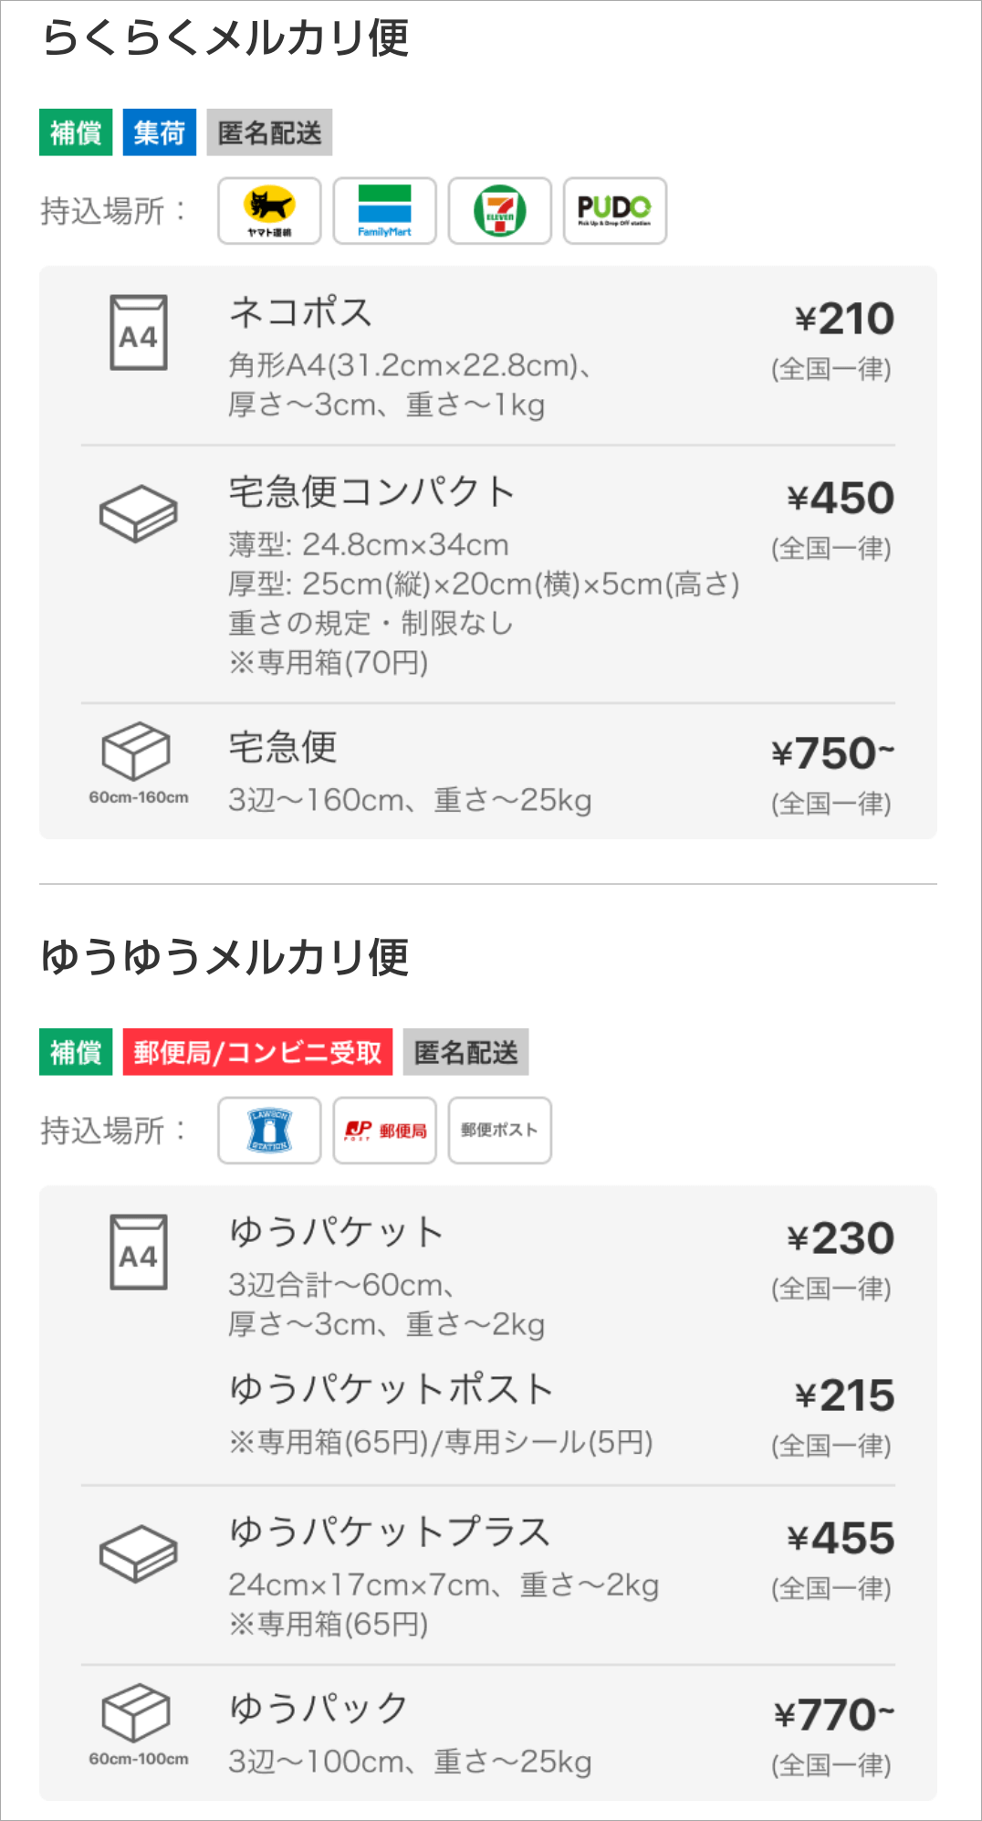982x1821 pixels.
Task: Open the らくらくメルカリ便 heading
Action: 225,37
